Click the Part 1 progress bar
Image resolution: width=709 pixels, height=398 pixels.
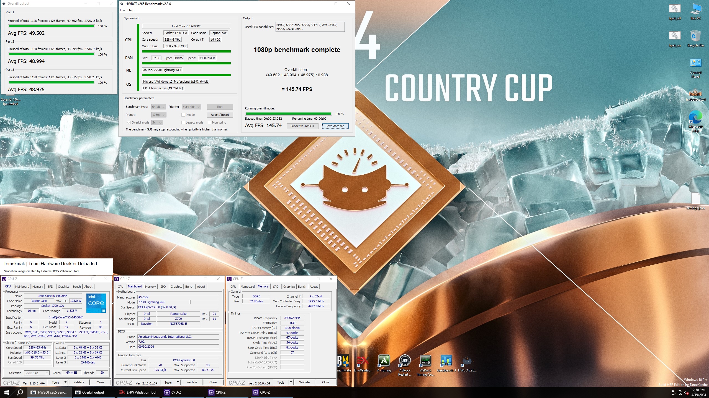click(x=51, y=26)
